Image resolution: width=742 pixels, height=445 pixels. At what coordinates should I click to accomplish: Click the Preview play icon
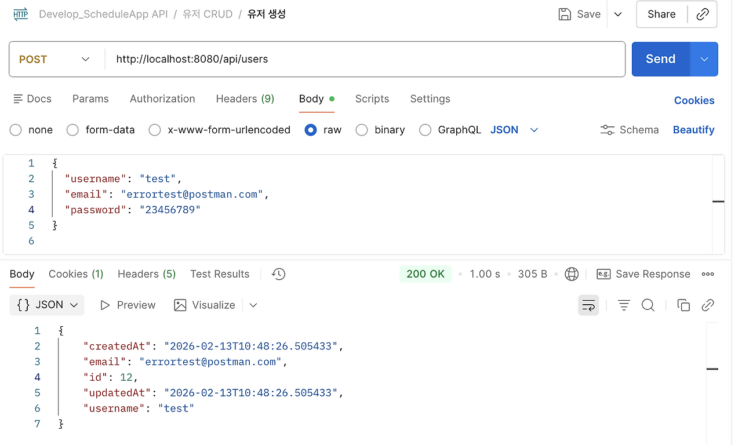pyautogui.click(x=105, y=305)
